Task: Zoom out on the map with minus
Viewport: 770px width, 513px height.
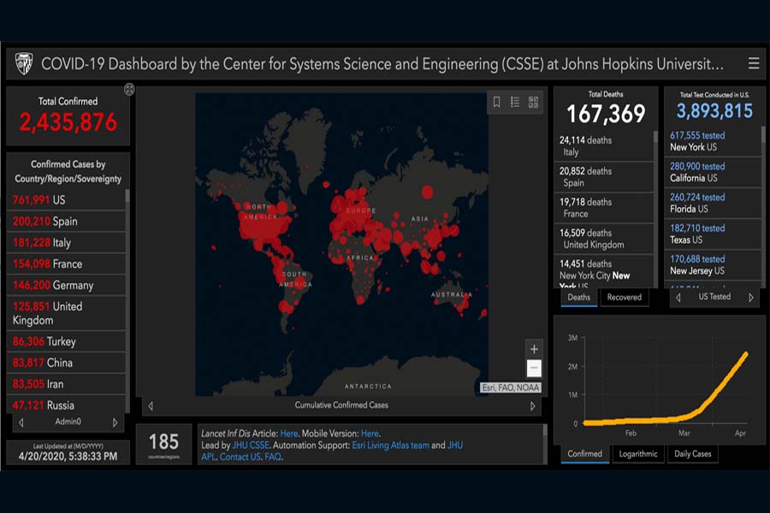Action: tap(534, 368)
